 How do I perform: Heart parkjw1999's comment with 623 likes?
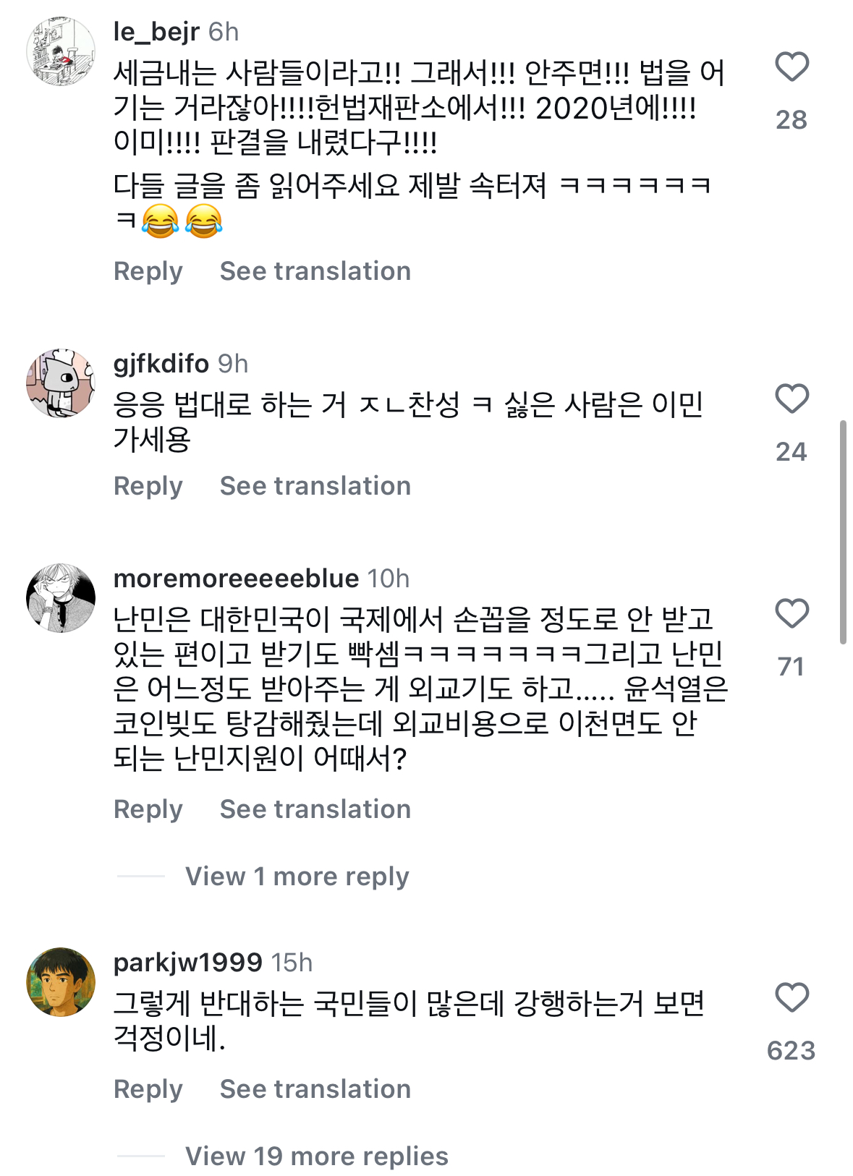792,998
